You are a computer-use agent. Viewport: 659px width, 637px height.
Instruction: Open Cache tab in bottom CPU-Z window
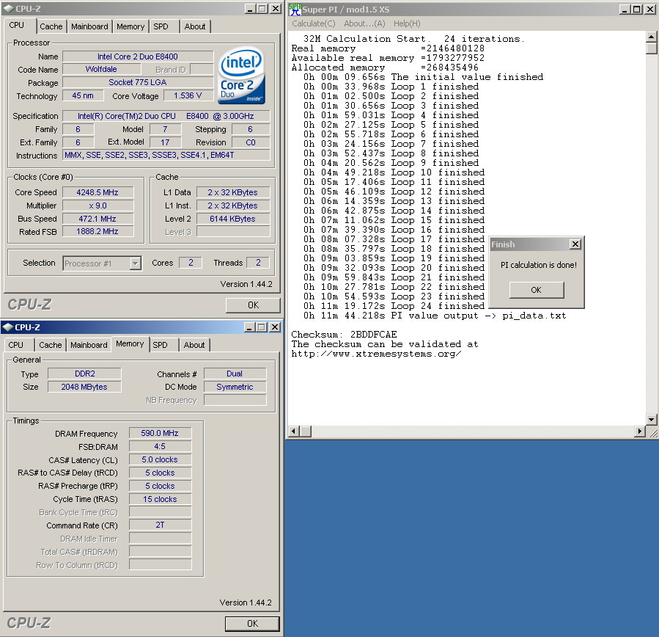[x=50, y=345]
